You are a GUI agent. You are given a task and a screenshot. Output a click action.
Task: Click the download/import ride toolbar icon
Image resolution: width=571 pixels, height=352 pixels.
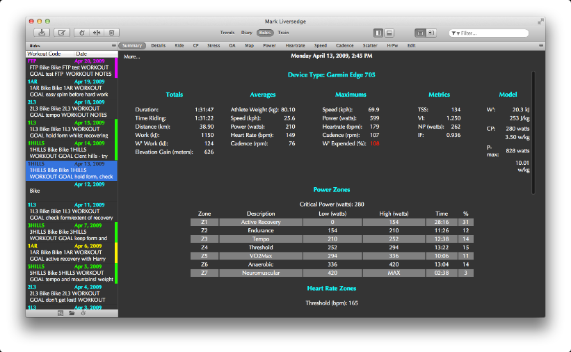point(42,33)
